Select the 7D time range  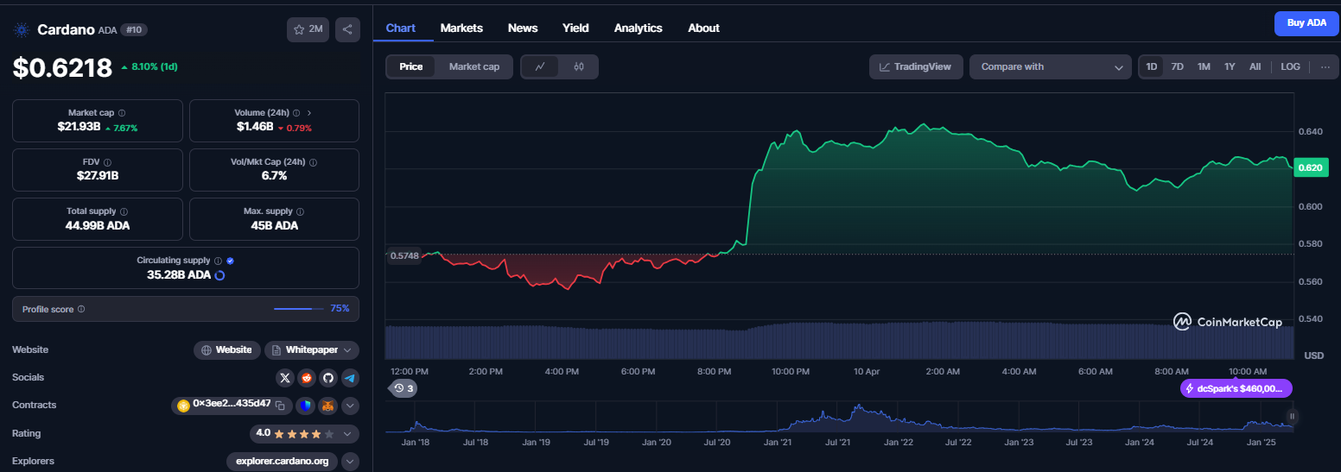1177,66
